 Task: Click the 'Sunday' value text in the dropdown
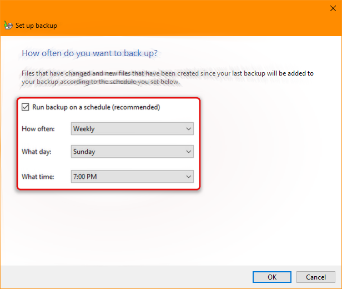coord(84,151)
